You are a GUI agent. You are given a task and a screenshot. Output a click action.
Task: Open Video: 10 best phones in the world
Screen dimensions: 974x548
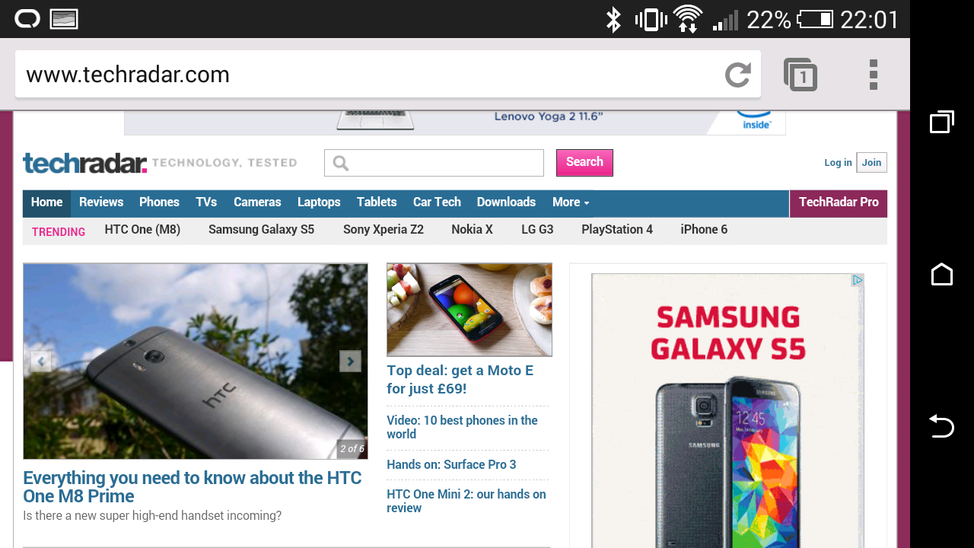[462, 427]
